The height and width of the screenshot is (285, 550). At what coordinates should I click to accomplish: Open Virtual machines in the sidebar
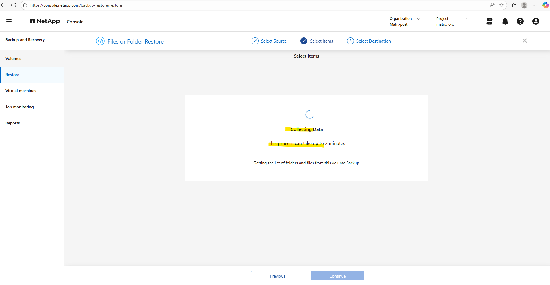click(x=32, y=91)
